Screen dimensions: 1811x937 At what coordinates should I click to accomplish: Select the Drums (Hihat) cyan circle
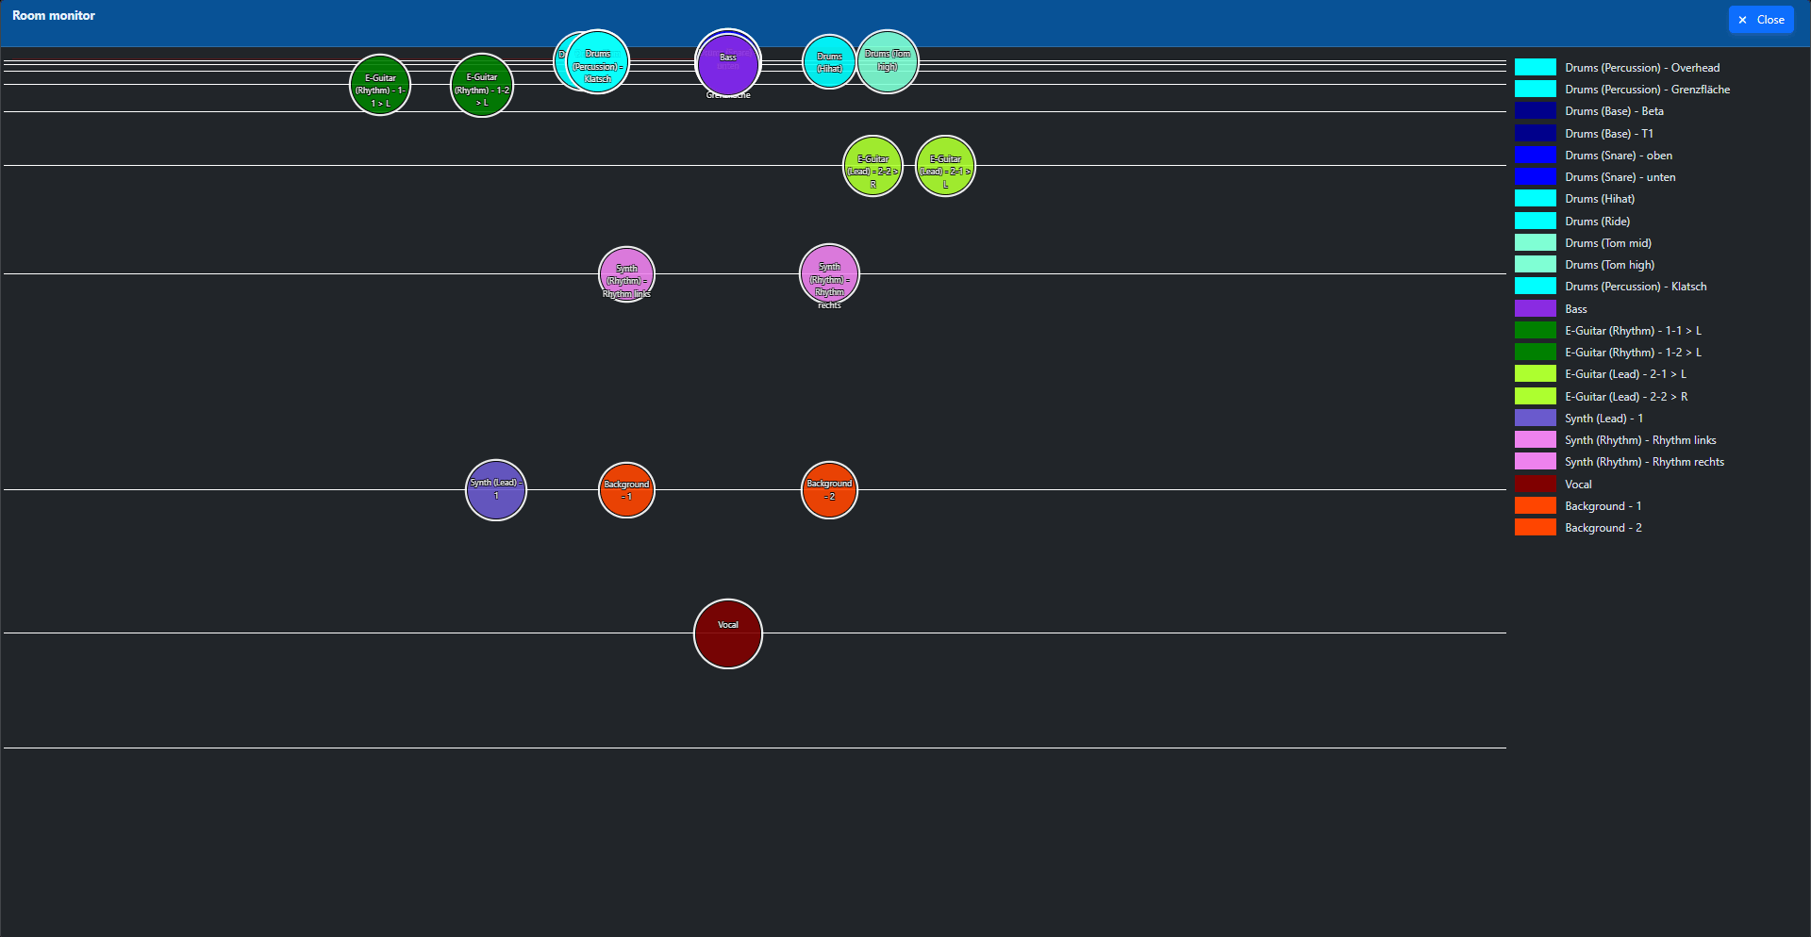829,62
